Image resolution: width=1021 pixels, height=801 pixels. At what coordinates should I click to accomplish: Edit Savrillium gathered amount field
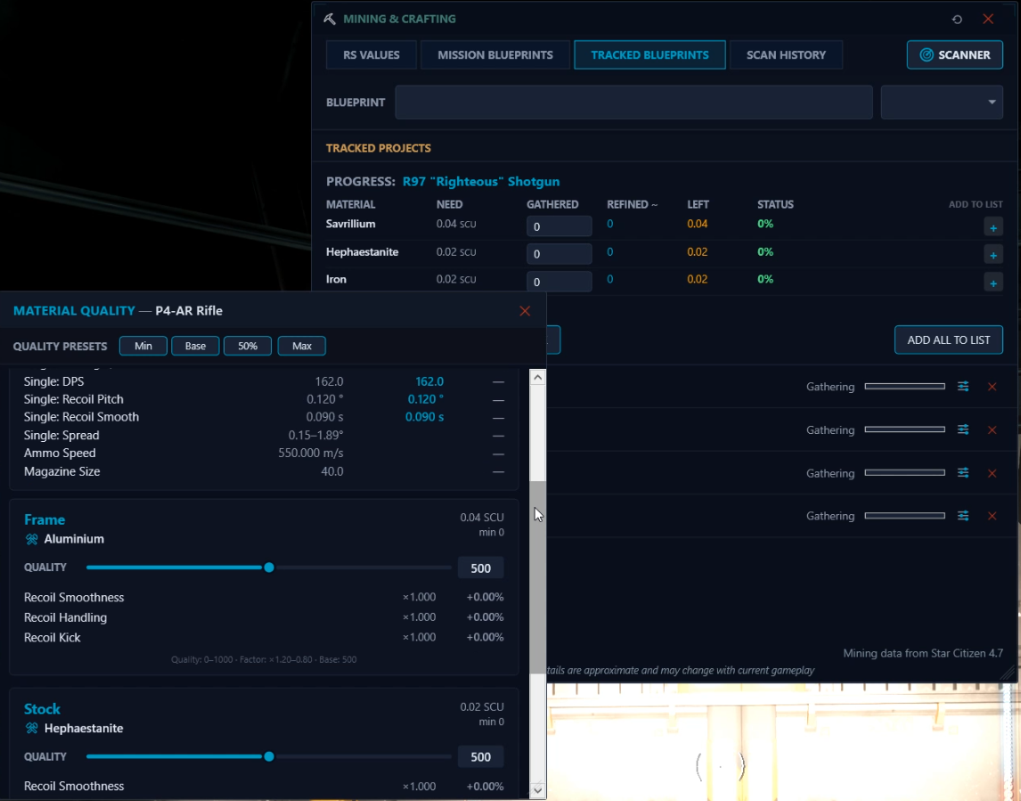tap(559, 226)
